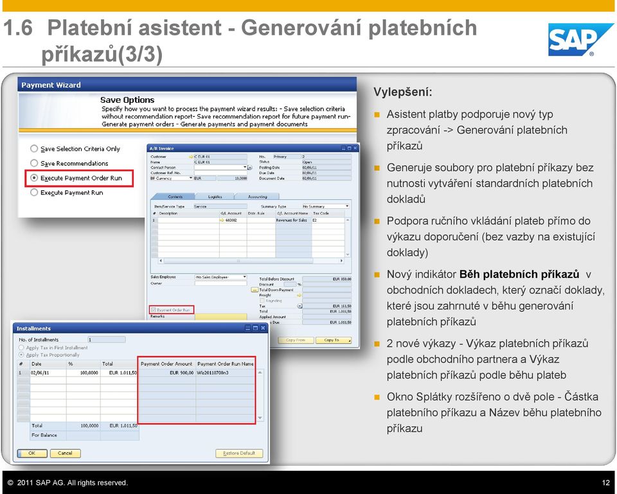Switch to Contents tab
Viewport: 617px width, 494px height.
pos(175,197)
